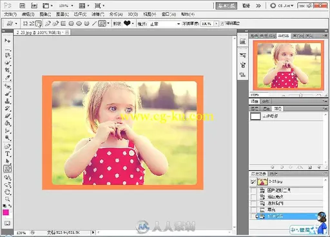Select the Custom Shape tool in the toolbox
Viewport: 330px width, 237px height.
[7, 168]
